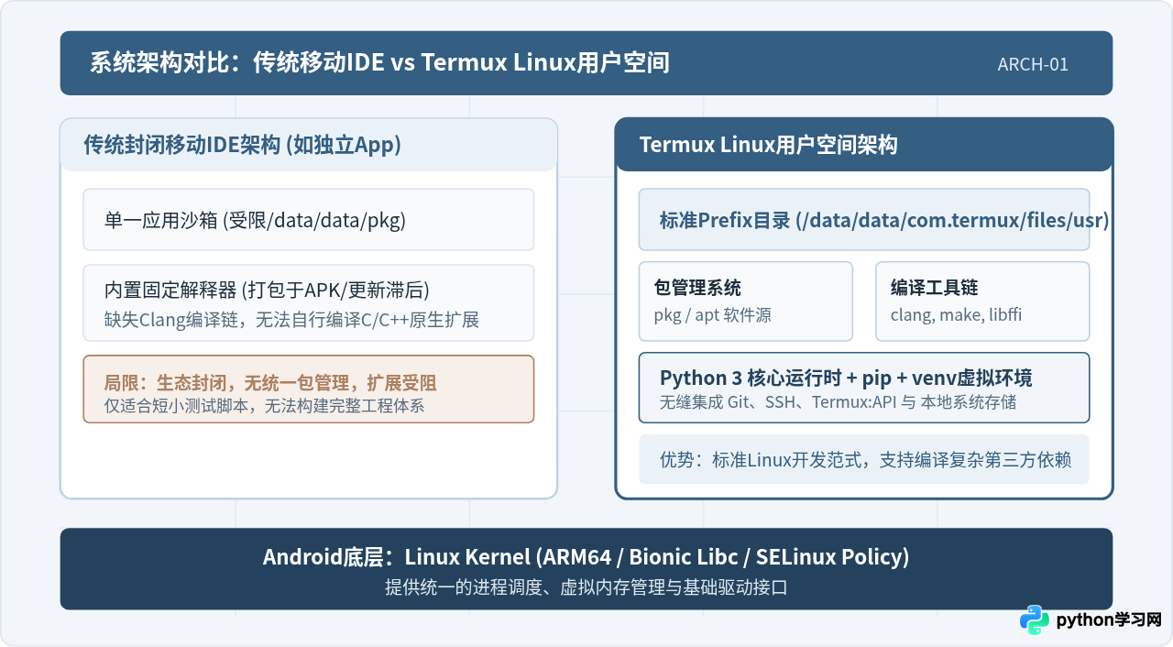Click the '优势：标准Linux开发范式' box
The height and width of the screenshot is (647, 1173).
(x=864, y=460)
